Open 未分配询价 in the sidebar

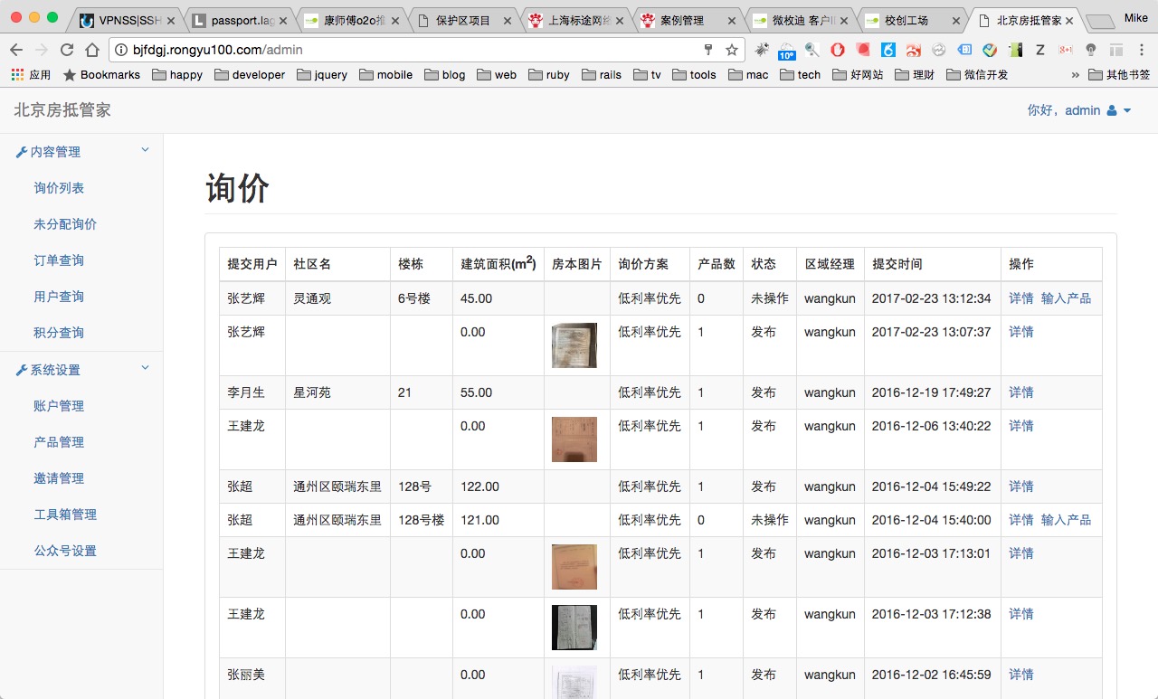(65, 224)
